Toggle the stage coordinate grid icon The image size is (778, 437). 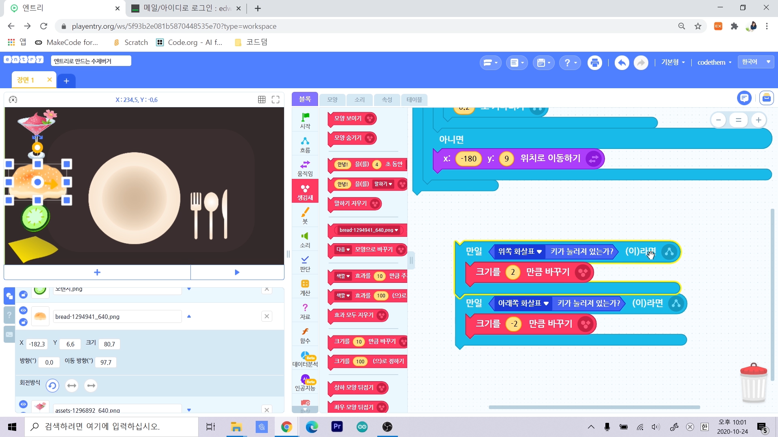(262, 100)
